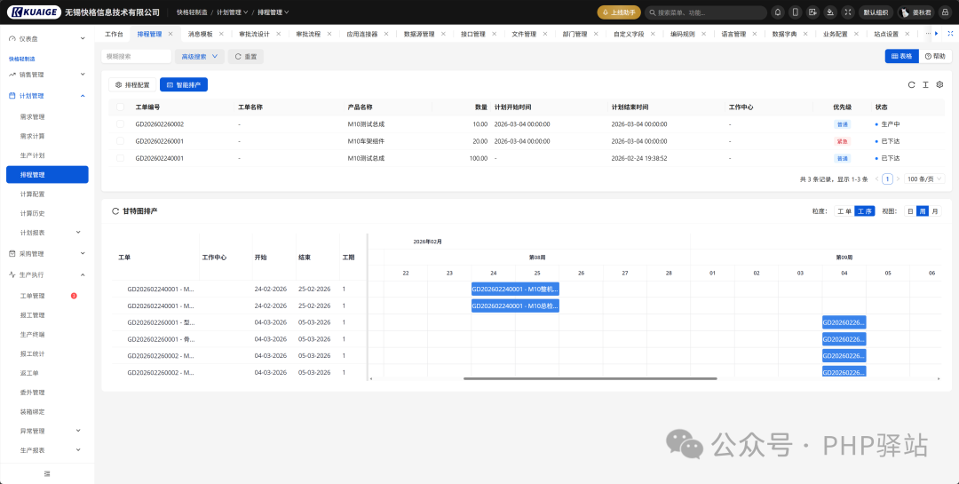
Task: Close the 数据字典 tab
Action: click(805, 34)
